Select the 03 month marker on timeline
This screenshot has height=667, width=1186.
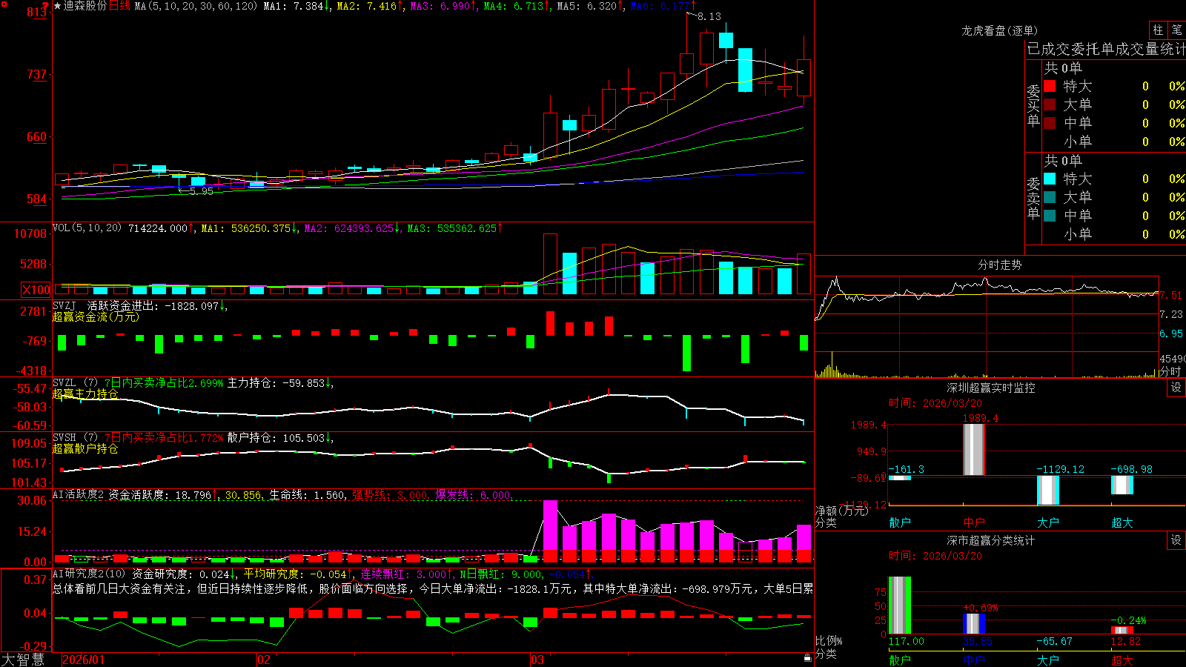point(537,660)
